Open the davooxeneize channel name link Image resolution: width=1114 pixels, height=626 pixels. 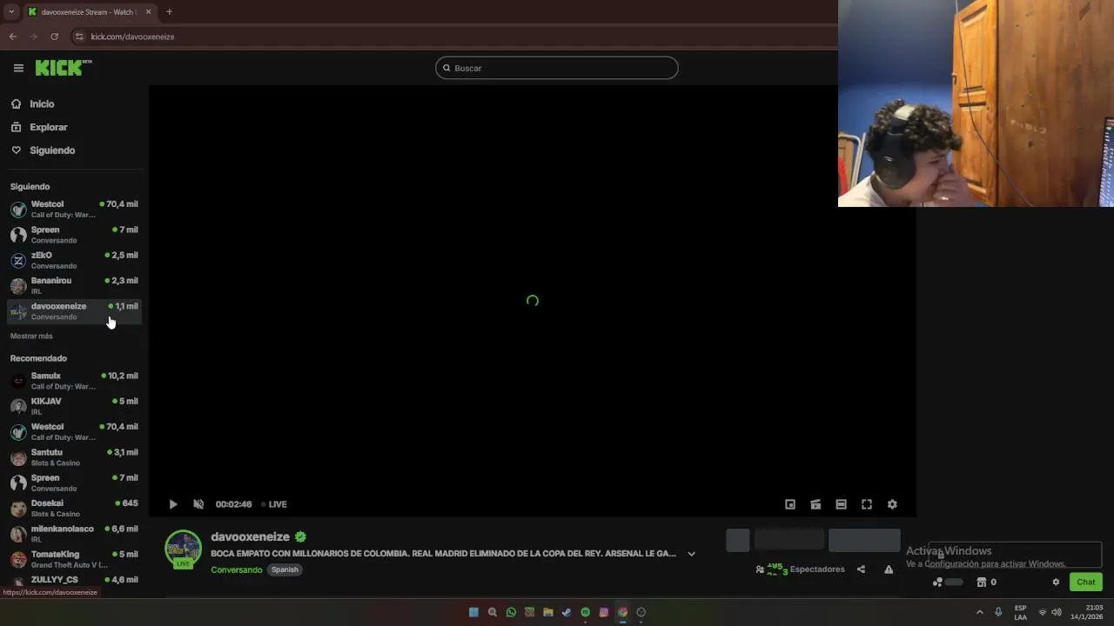[250, 536]
